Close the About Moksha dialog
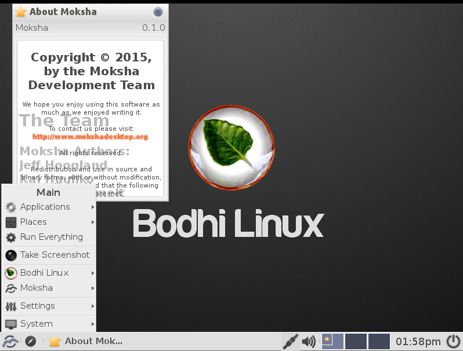 click(158, 12)
